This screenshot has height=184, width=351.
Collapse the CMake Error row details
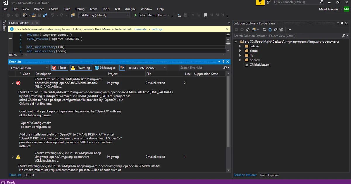pos(13,83)
